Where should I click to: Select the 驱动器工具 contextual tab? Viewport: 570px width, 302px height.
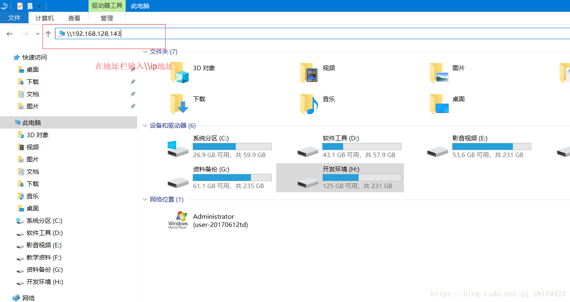tap(107, 6)
